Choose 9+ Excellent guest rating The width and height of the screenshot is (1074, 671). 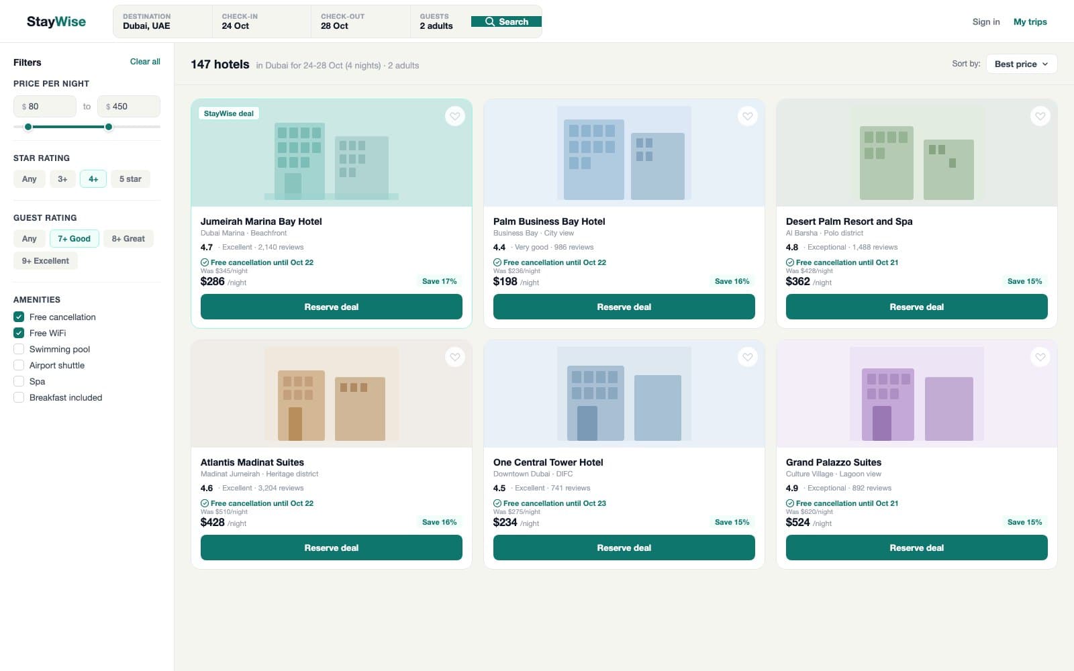coord(46,261)
